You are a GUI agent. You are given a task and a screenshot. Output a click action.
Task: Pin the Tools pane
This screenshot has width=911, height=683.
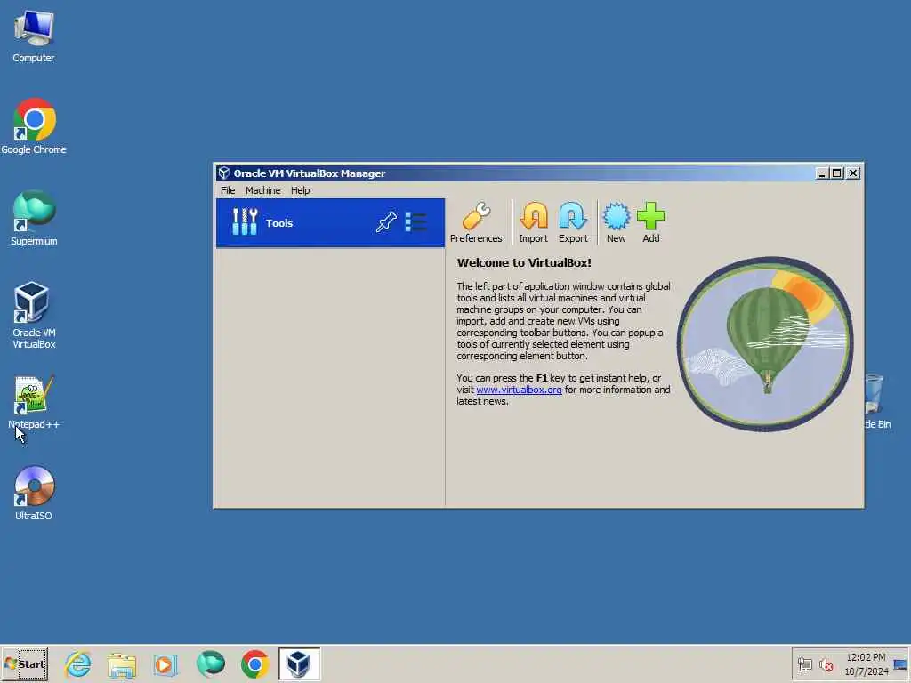pos(386,222)
